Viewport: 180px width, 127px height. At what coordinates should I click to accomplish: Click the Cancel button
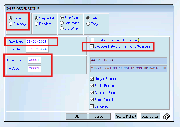(x=99, y=117)
